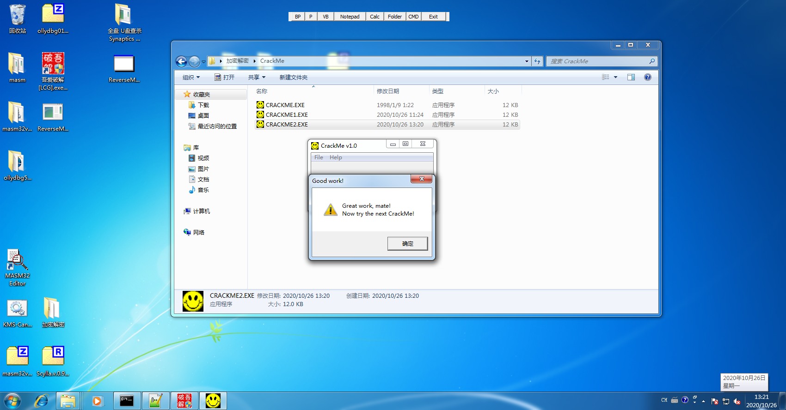
Task: Click the 加密解密 breadcrumb in address bar
Action: coord(237,61)
